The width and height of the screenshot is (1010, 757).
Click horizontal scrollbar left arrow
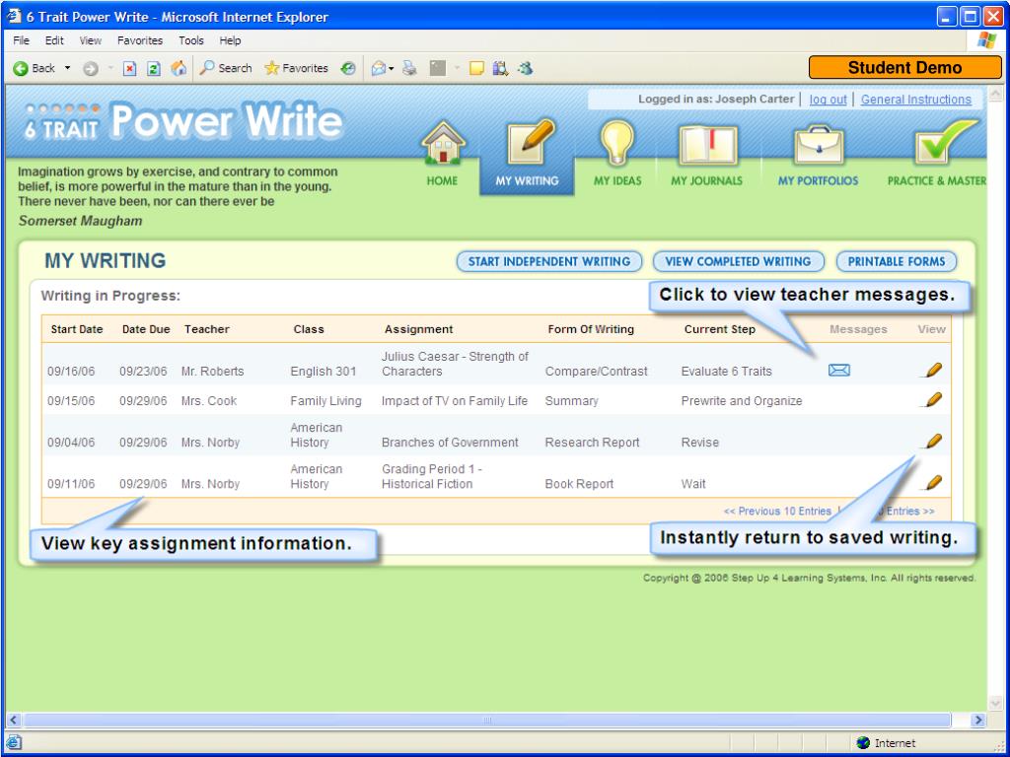point(14,720)
